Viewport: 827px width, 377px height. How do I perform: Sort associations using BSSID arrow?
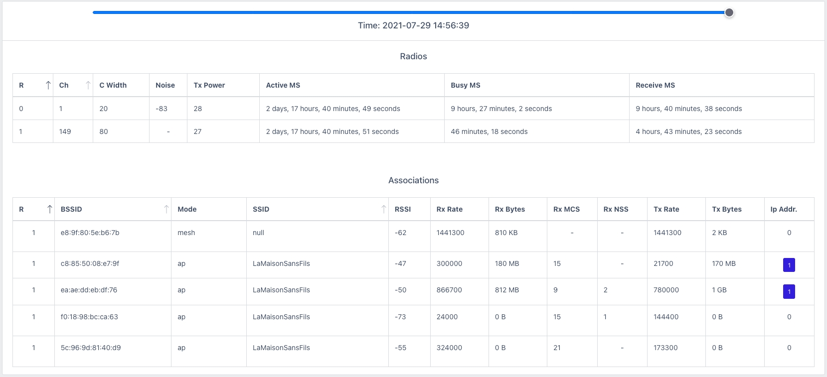point(166,209)
